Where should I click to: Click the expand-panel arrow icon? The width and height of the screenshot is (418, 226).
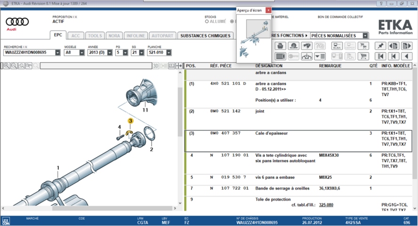179,65
